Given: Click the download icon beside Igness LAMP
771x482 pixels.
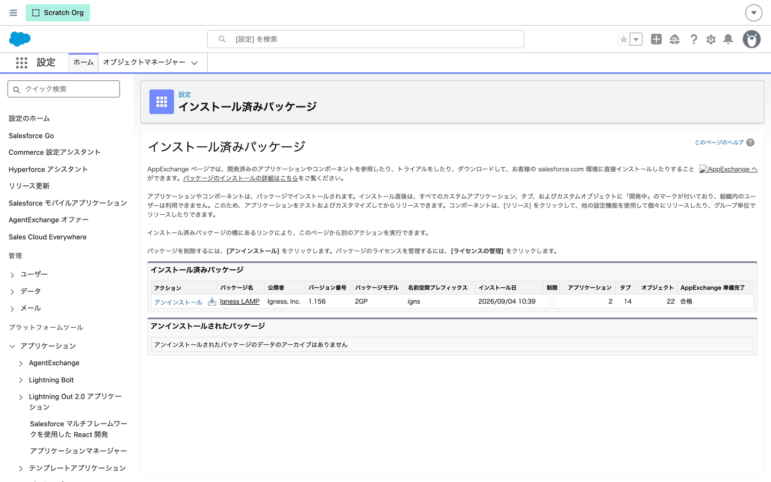Looking at the screenshot, I should pyautogui.click(x=212, y=302).
